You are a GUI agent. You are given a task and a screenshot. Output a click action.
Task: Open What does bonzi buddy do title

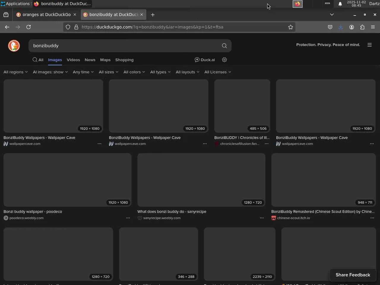172,212
